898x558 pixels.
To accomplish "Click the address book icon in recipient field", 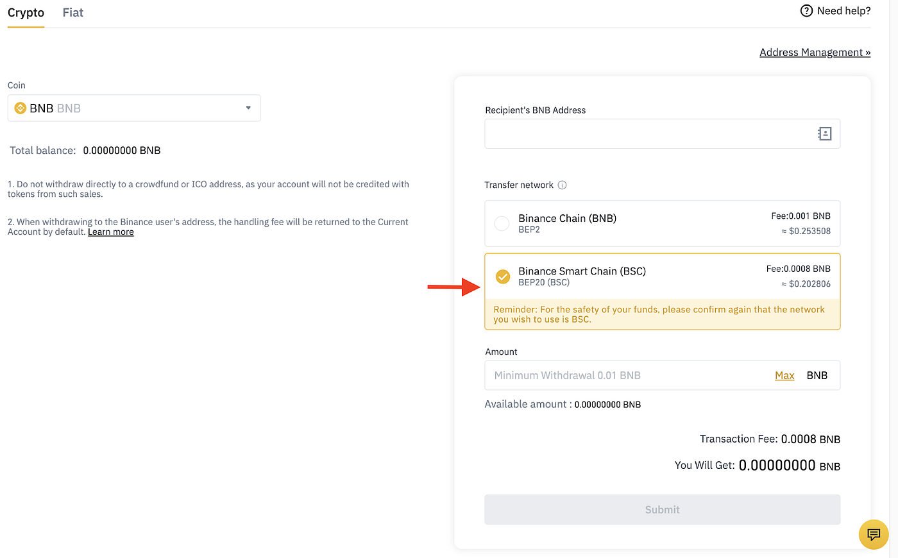I will [x=824, y=133].
